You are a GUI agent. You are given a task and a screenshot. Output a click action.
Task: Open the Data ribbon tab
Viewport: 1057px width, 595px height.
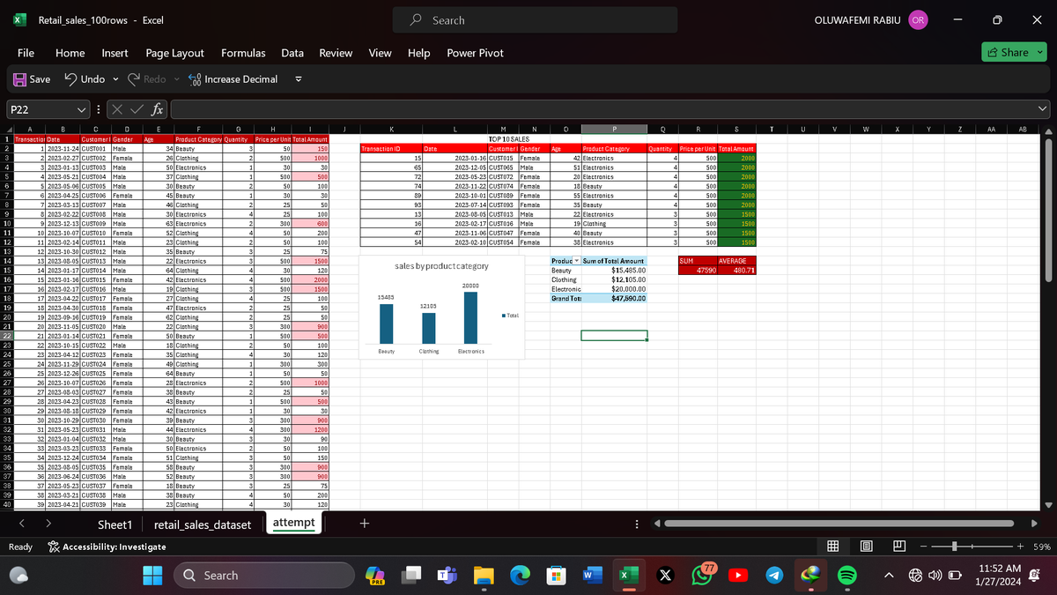coord(292,53)
